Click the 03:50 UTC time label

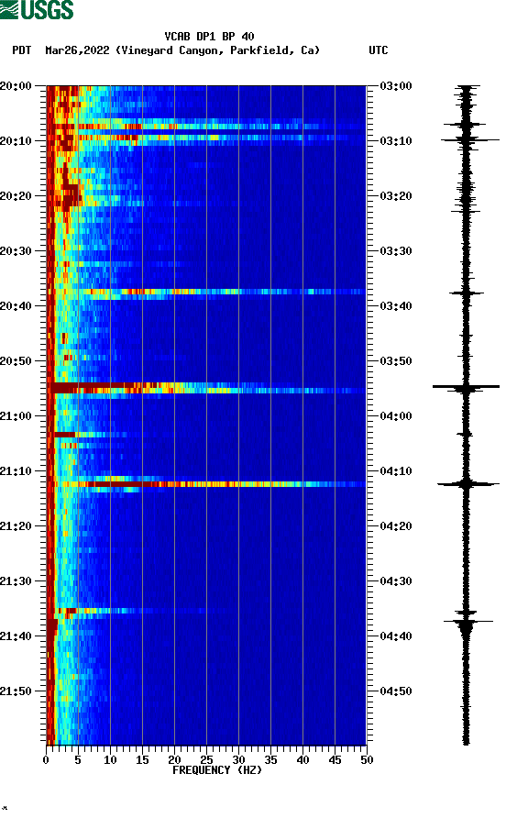point(396,361)
